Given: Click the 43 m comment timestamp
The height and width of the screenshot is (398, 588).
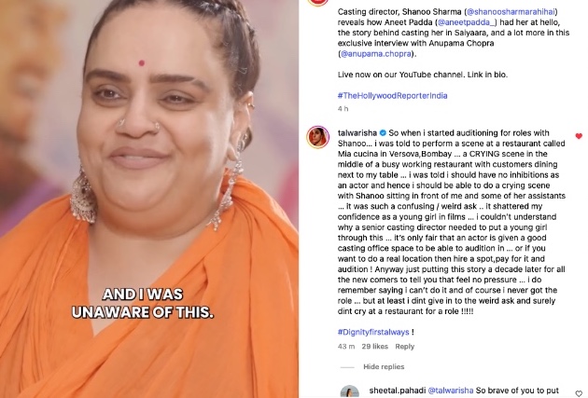Looking at the screenshot, I should [x=346, y=347].
